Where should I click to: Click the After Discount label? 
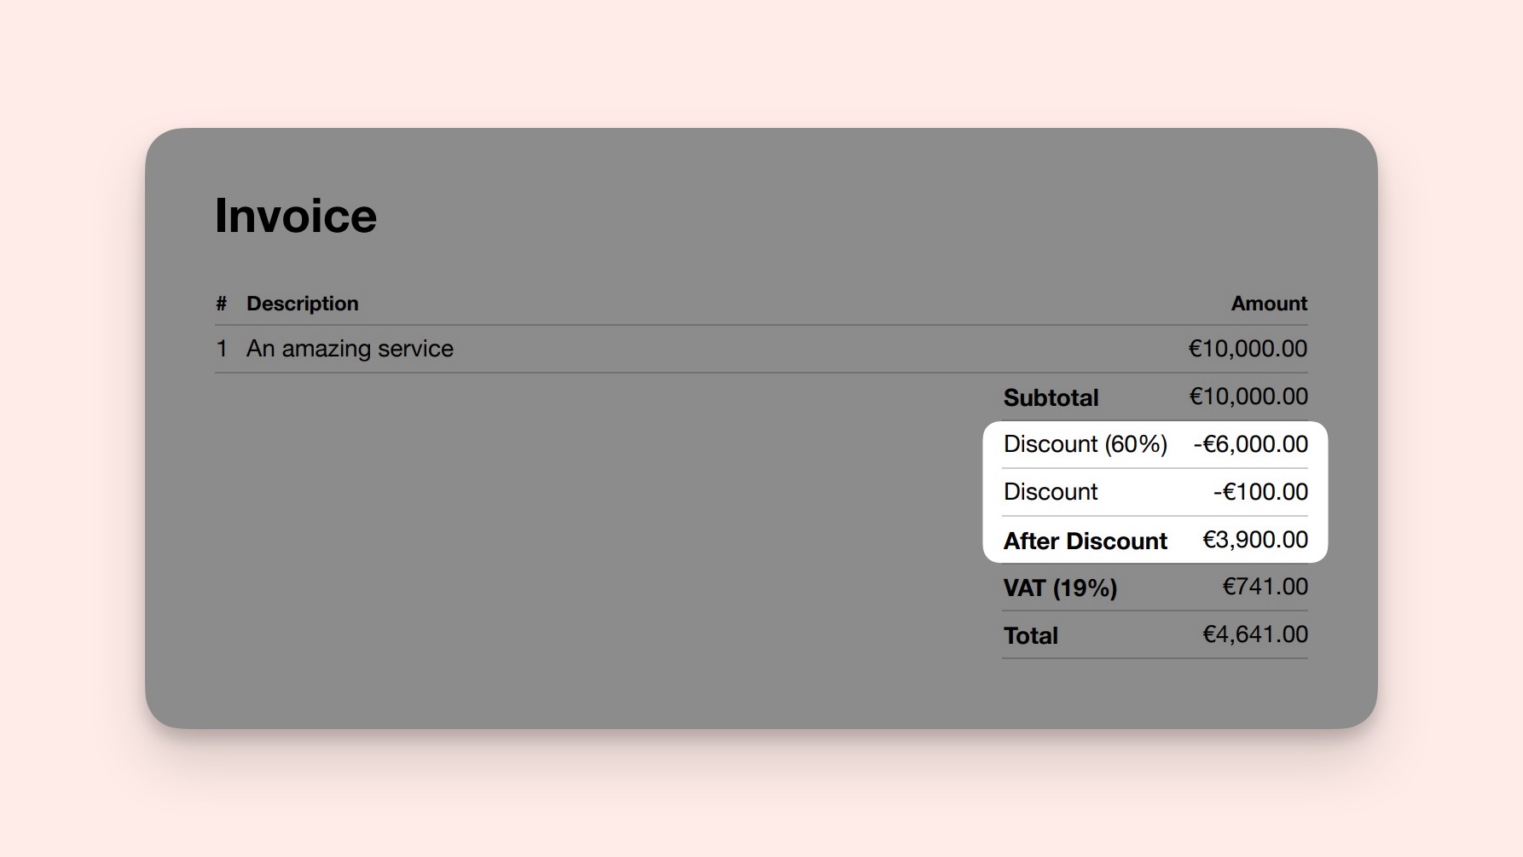click(1086, 541)
